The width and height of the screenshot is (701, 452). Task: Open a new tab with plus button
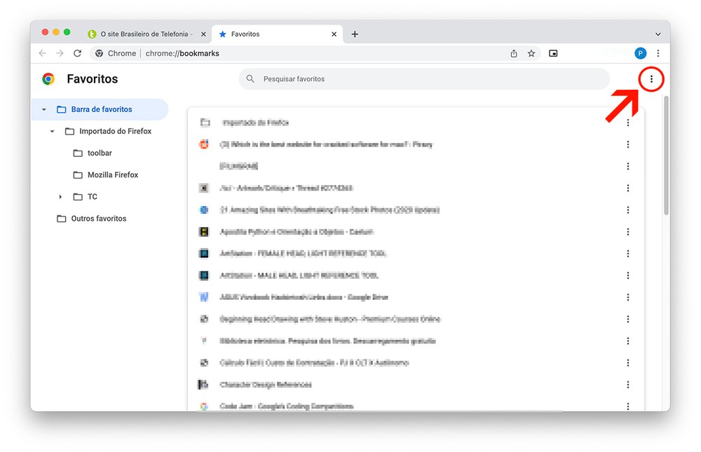tap(355, 34)
